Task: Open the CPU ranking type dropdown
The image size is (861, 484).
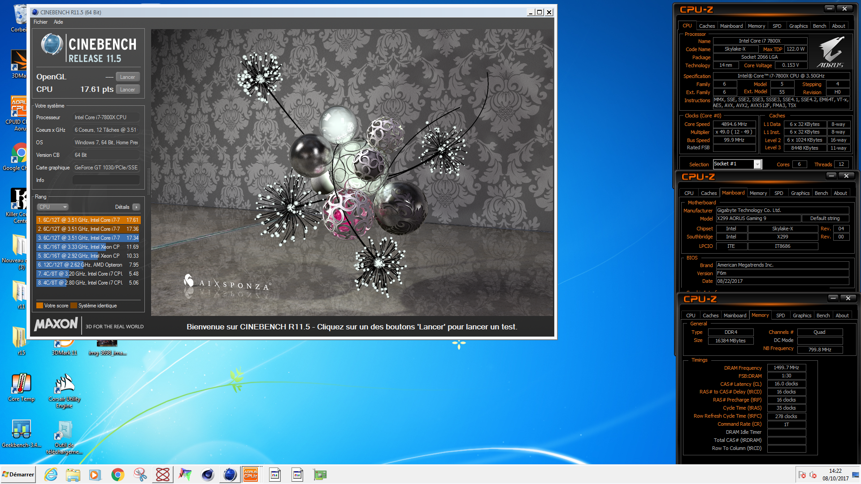Action: [x=52, y=207]
